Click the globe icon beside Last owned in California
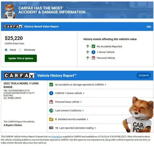 coord(51,111)
